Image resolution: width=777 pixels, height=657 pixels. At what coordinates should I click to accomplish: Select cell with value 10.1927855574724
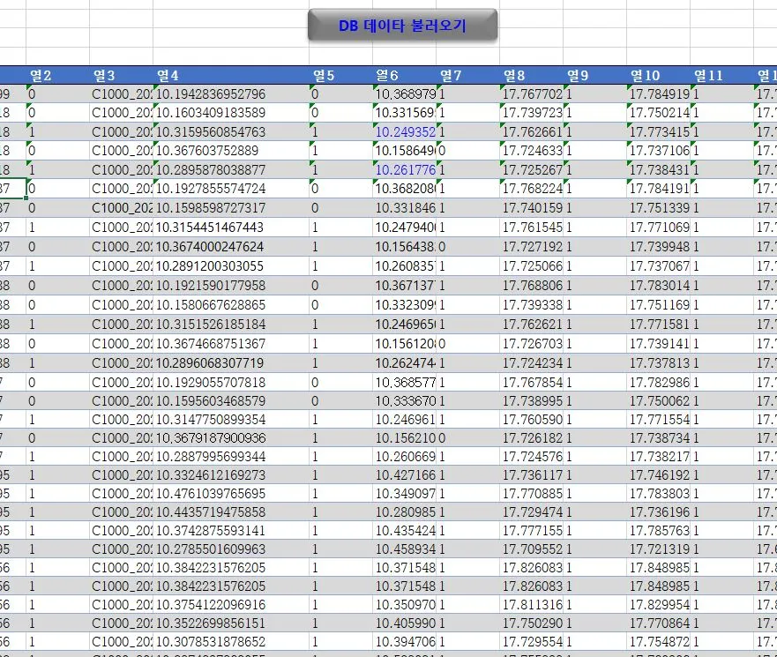(231, 189)
